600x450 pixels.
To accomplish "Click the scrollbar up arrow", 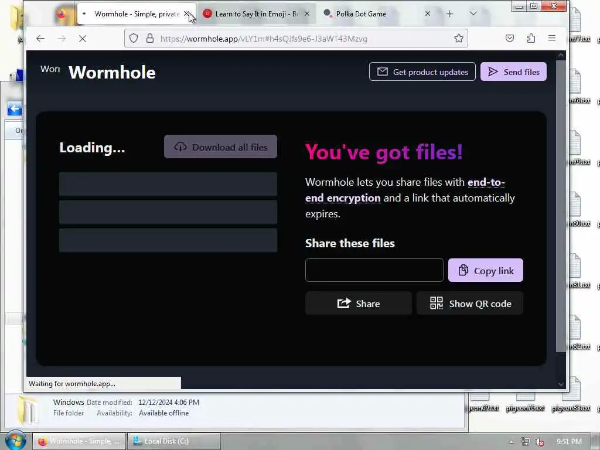I will (561, 55).
